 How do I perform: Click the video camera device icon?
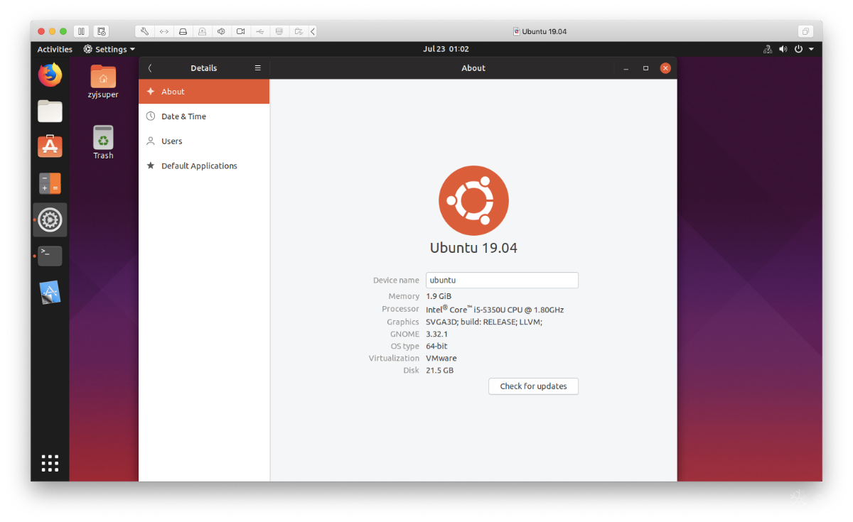240,31
